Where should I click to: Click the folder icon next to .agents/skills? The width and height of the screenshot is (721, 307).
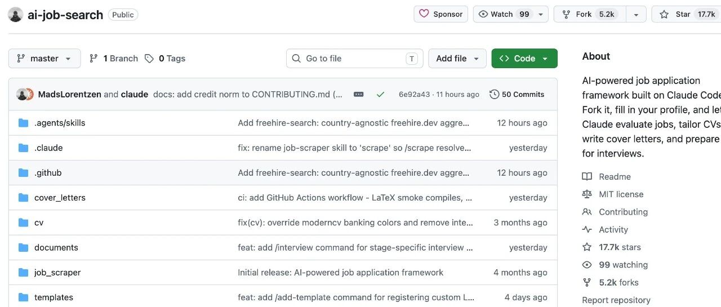click(23, 123)
